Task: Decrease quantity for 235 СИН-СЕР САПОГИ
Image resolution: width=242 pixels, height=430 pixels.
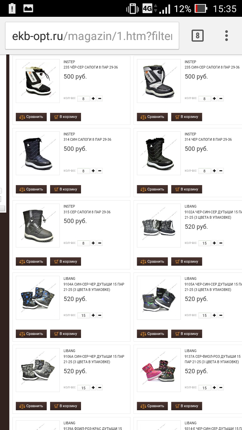Action: (x=221, y=98)
